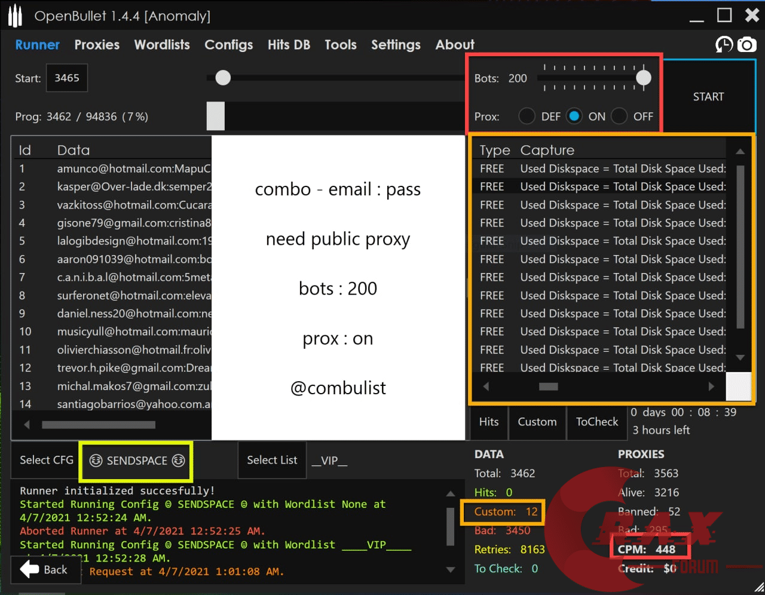Show the About tab
The width and height of the screenshot is (765, 595).
455,45
